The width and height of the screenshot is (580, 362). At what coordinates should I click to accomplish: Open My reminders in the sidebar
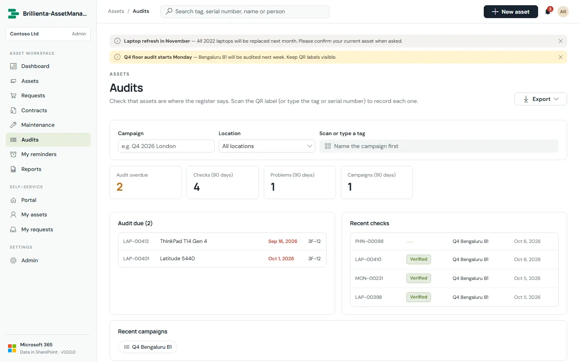click(48, 154)
